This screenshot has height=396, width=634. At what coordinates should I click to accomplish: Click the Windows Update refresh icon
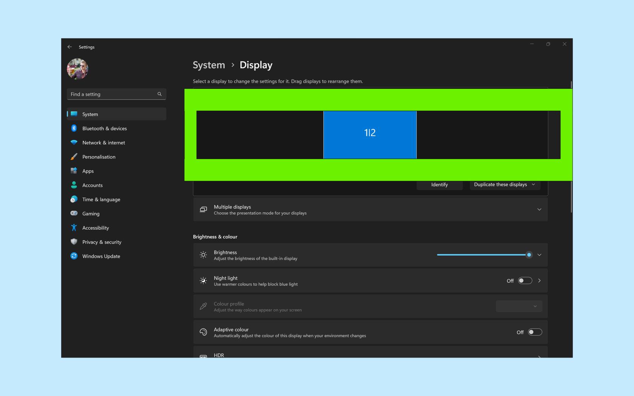point(74,256)
